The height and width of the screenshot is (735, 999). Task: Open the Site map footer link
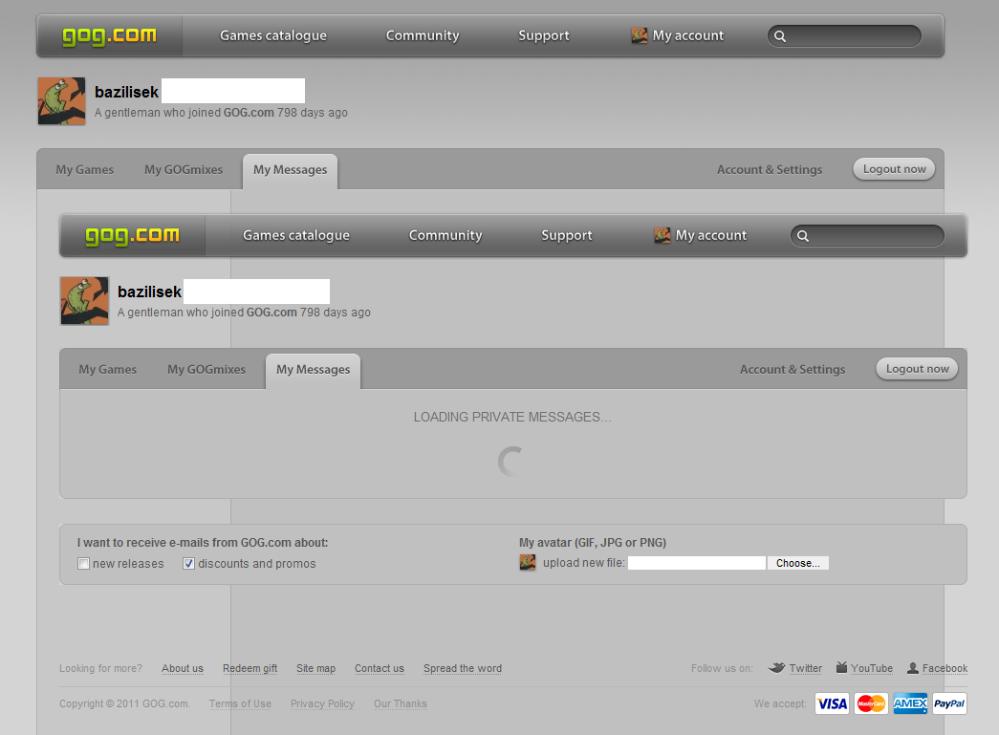coord(316,668)
